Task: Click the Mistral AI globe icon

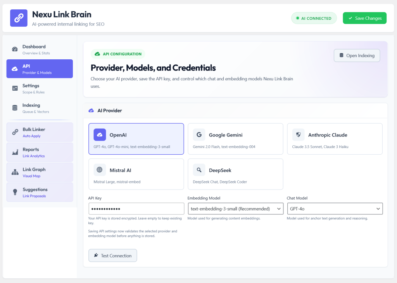Action: [x=100, y=170]
